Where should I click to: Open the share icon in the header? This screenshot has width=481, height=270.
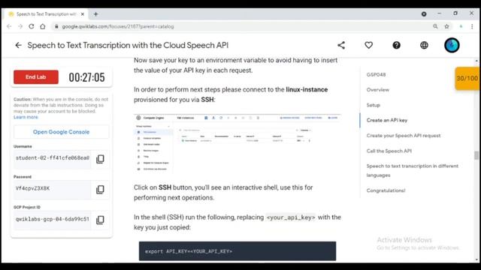[341, 45]
